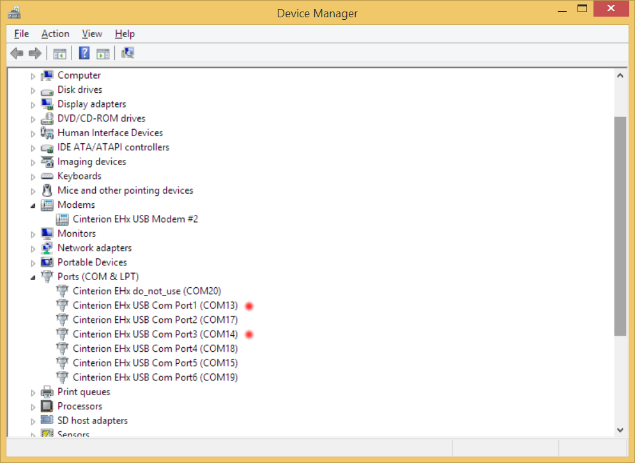This screenshot has height=463, width=635.
Task: Select the SD host adapters label
Action: click(x=93, y=420)
